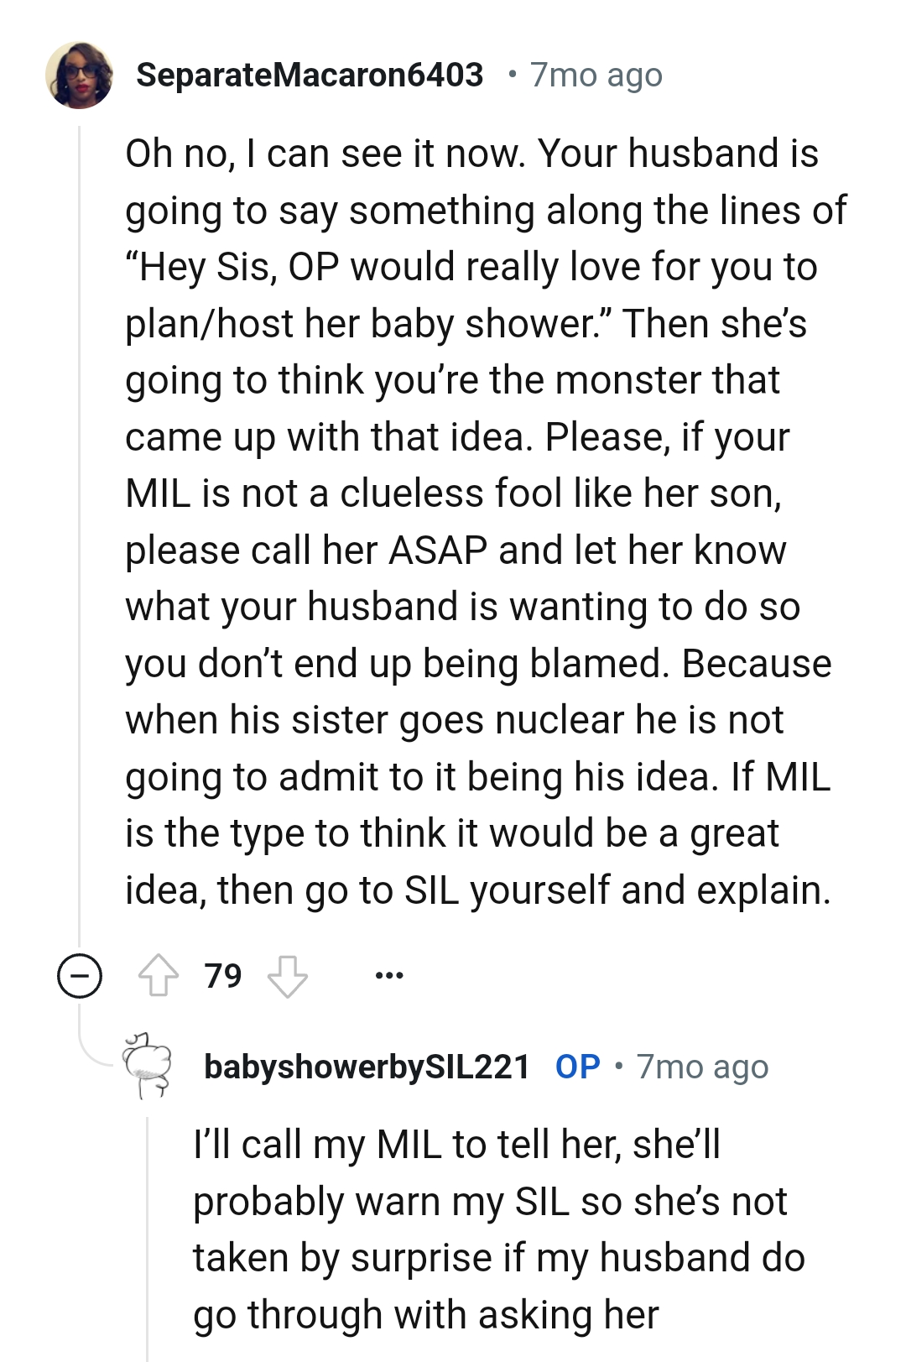
Task: Open SeparateMacaron6403's profile via username
Action: click(x=310, y=75)
